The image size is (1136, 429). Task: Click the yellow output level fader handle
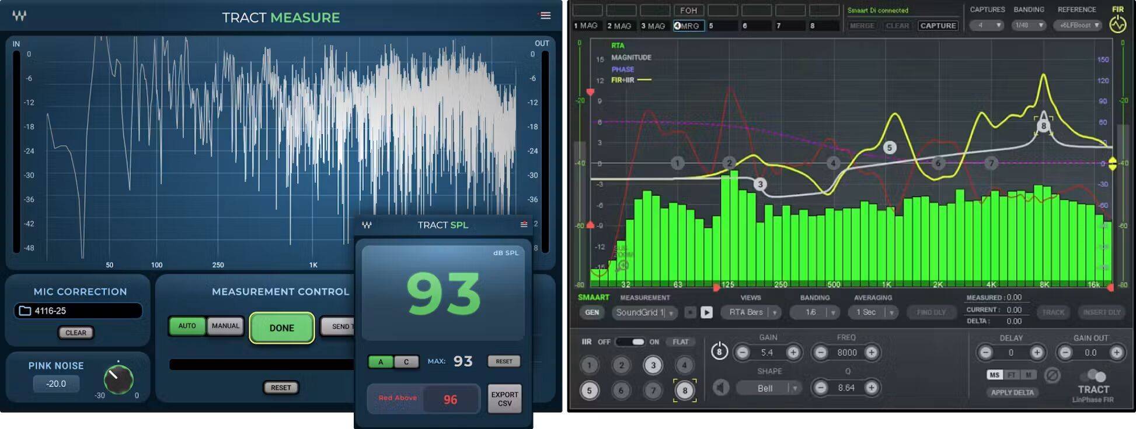(1113, 164)
